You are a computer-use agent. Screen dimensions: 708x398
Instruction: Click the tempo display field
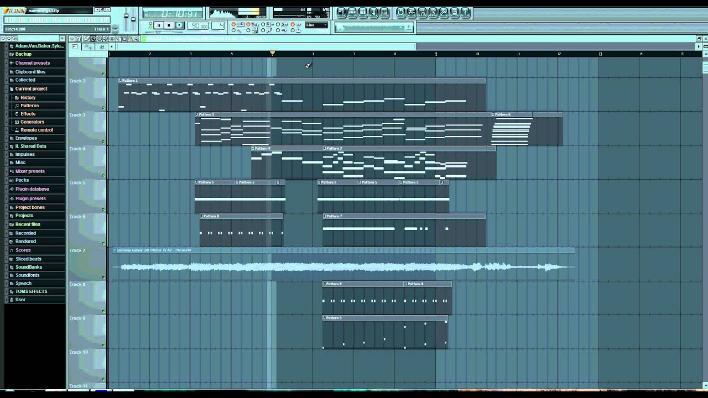pos(197,25)
